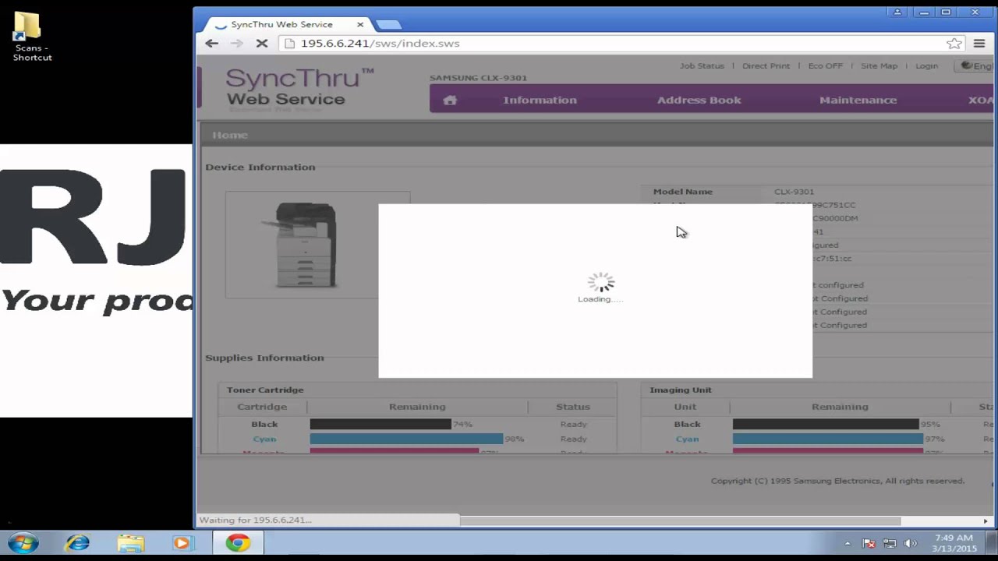
Task: Open the Chrome user profile button
Action: (897, 12)
